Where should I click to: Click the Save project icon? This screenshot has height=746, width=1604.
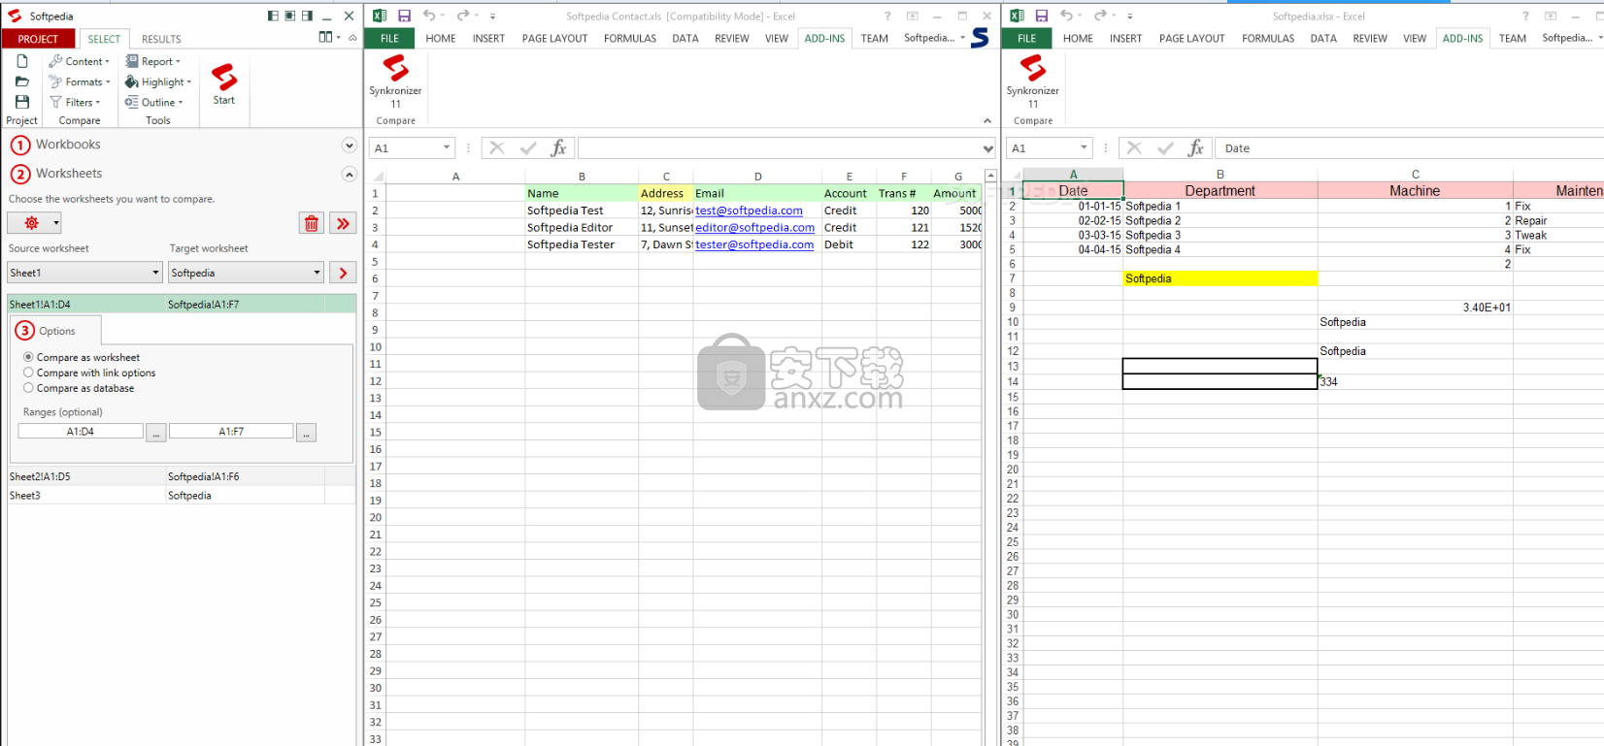point(21,102)
